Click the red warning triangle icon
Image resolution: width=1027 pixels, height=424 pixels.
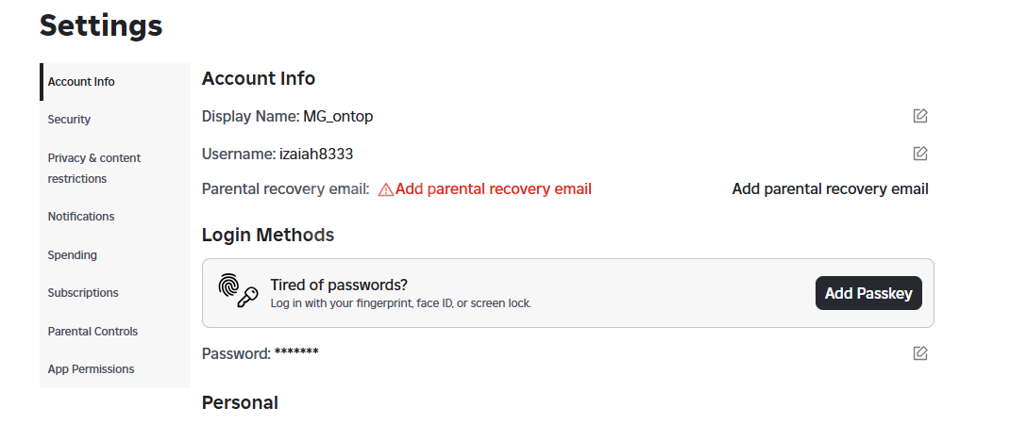(x=386, y=189)
